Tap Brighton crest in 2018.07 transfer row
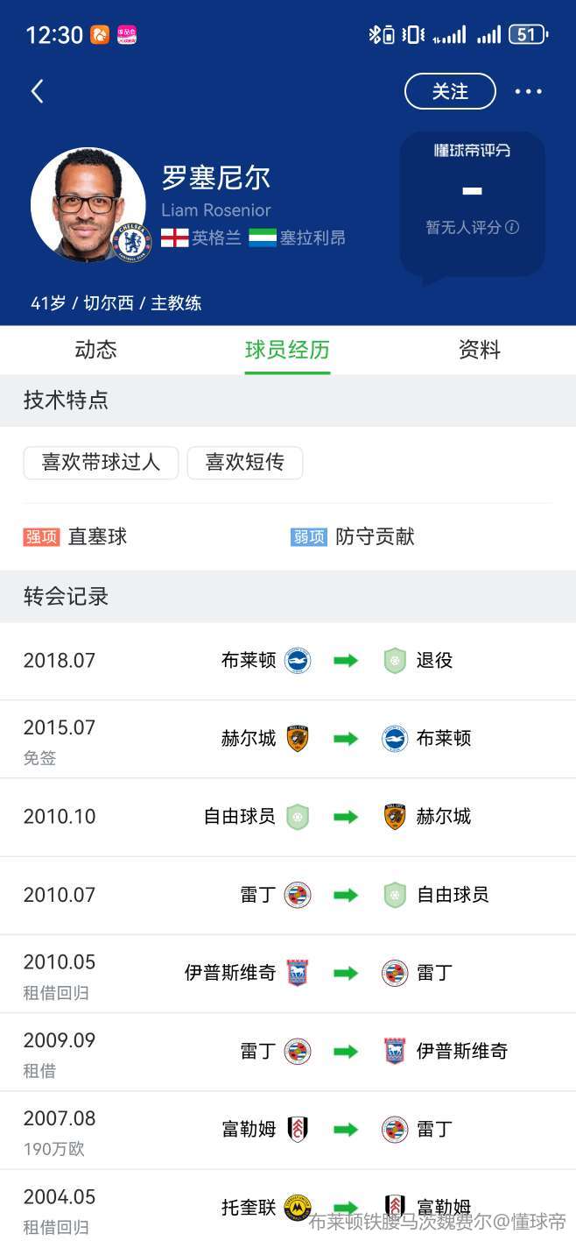The width and height of the screenshot is (576, 1241). pos(298,661)
